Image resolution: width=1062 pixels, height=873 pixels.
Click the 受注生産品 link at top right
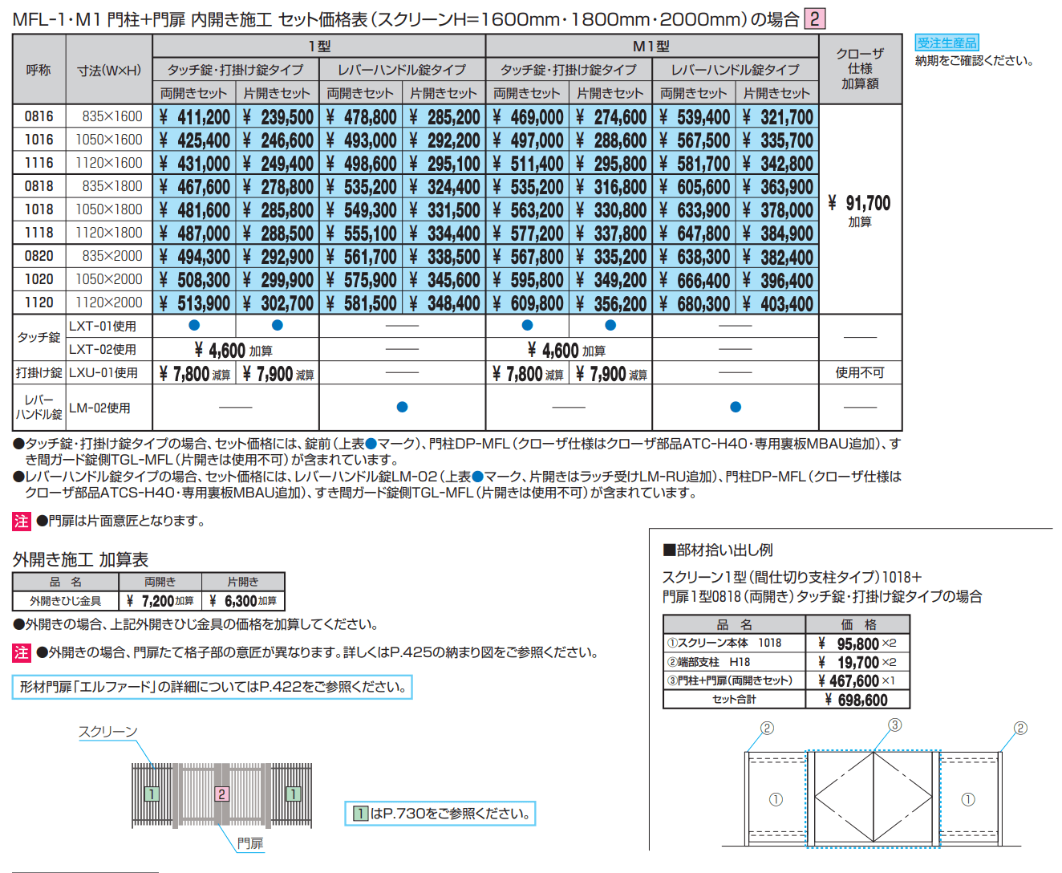(948, 42)
